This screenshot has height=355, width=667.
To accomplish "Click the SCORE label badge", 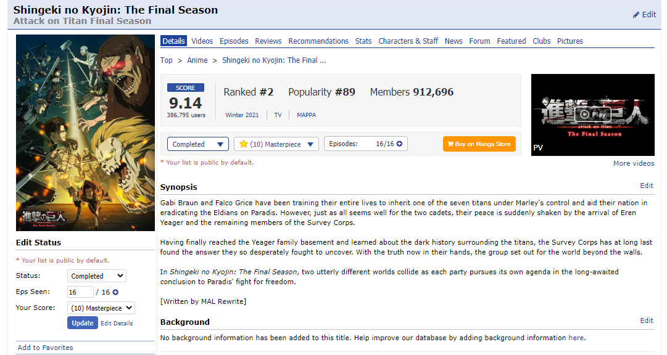I will [186, 88].
